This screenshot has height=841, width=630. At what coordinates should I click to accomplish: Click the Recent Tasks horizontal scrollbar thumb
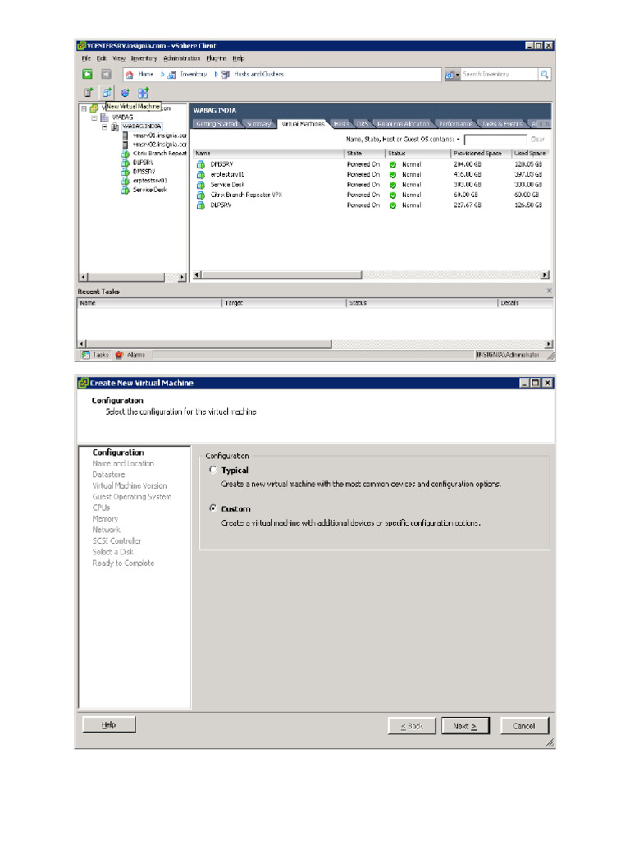click(209, 344)
